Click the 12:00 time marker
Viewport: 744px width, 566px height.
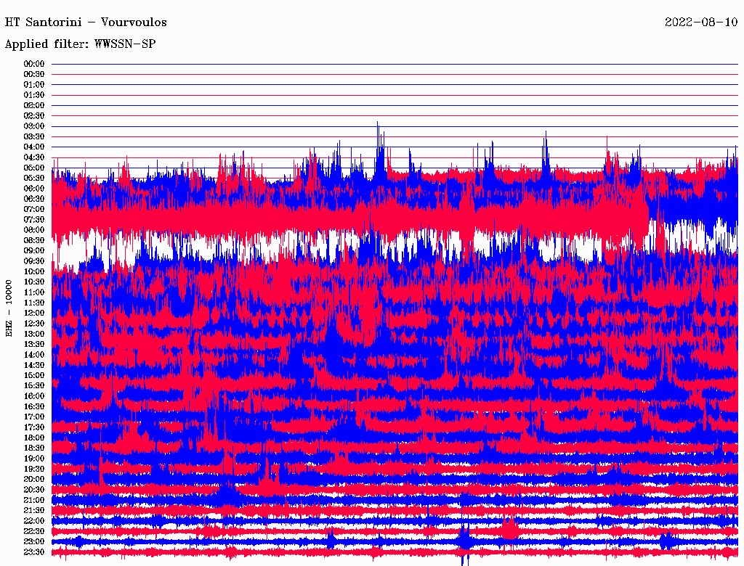[34, 313]
